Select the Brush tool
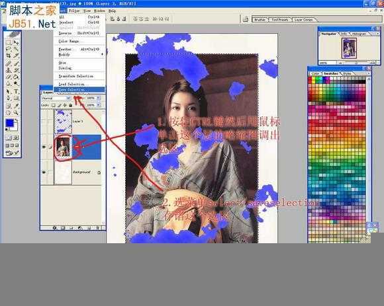The image size is (384, 306). [x=16, y=63]
